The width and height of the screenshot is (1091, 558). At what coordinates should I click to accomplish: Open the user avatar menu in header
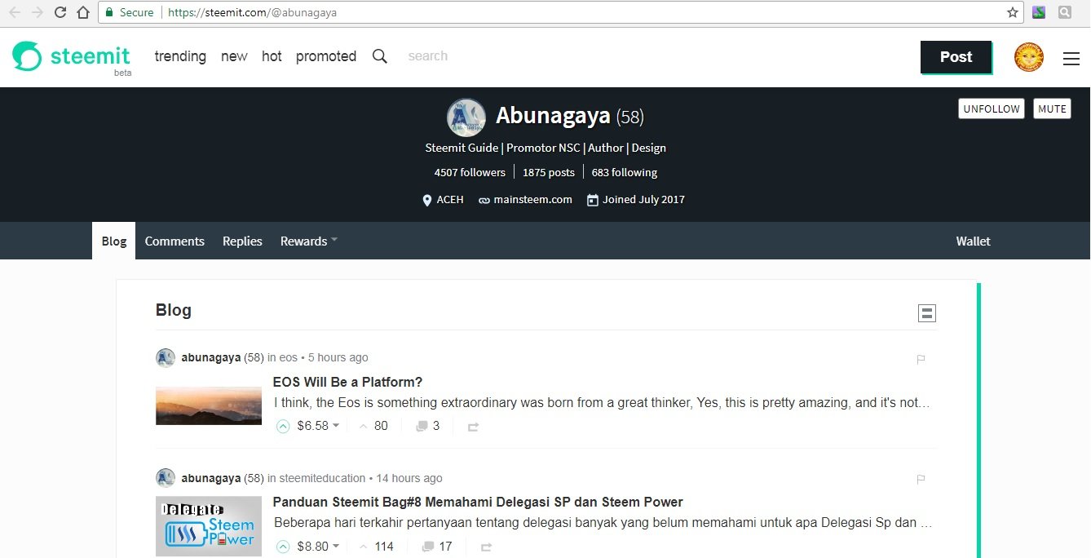point(1029,57)
